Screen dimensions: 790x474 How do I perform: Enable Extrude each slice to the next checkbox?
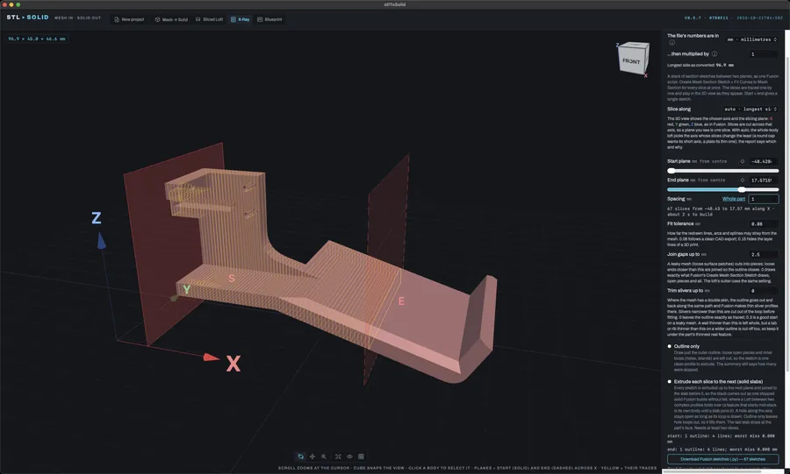pos(670,381)
